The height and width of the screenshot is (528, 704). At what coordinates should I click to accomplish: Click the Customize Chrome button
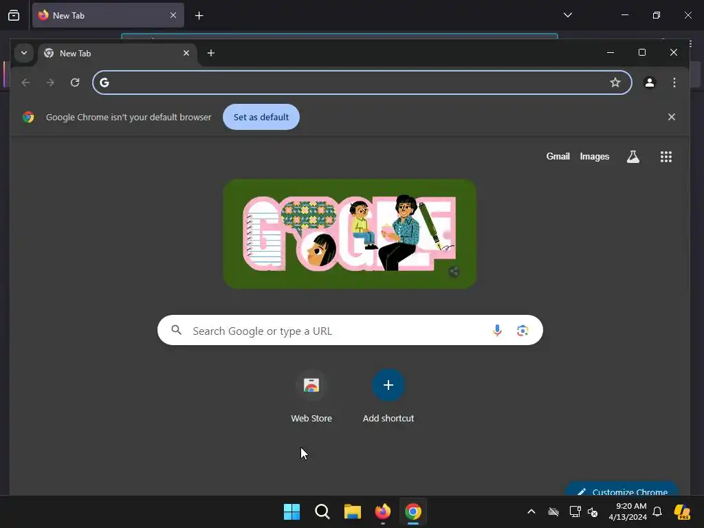click(x=621, y=489)
